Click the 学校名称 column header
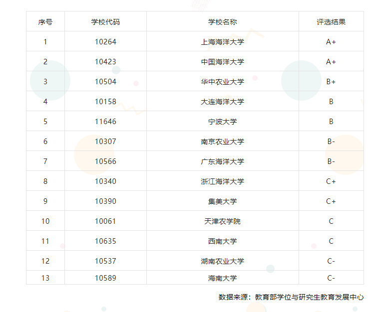Image resolution: width=391 pixels, height=312 pixels. click(222, 22)
